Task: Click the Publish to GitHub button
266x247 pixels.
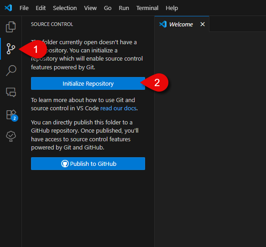Action: (88, 164)
